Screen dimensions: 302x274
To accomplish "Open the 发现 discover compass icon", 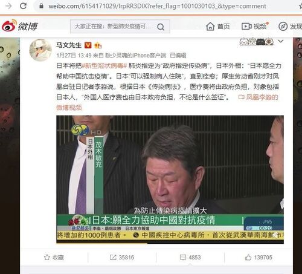I will coord(283,27).
